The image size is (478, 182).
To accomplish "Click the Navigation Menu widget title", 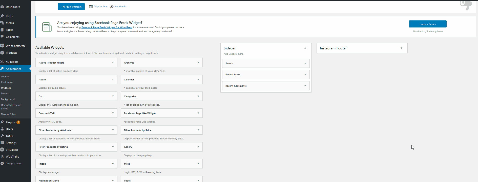I will pyautogui.click(x=49, y=180).
